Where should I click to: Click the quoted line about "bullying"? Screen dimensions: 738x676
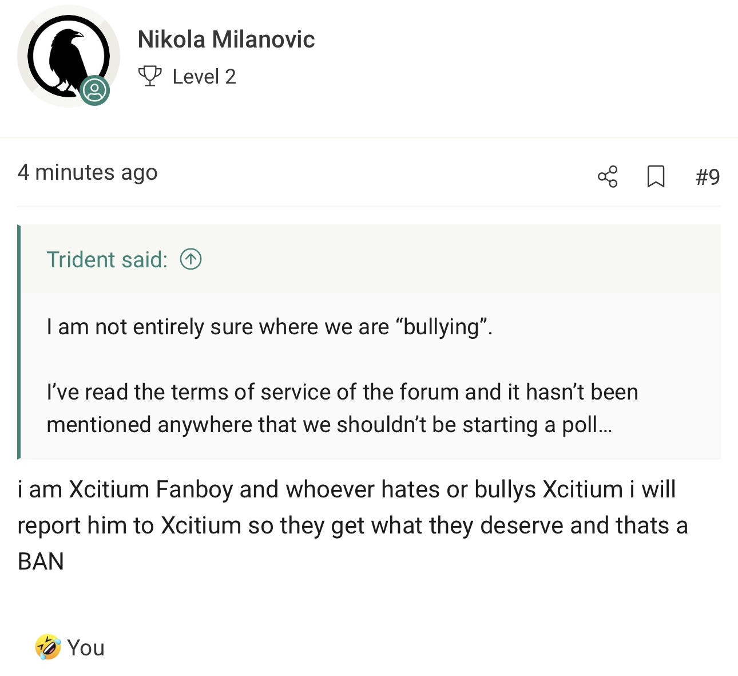[x=269, y=327]
